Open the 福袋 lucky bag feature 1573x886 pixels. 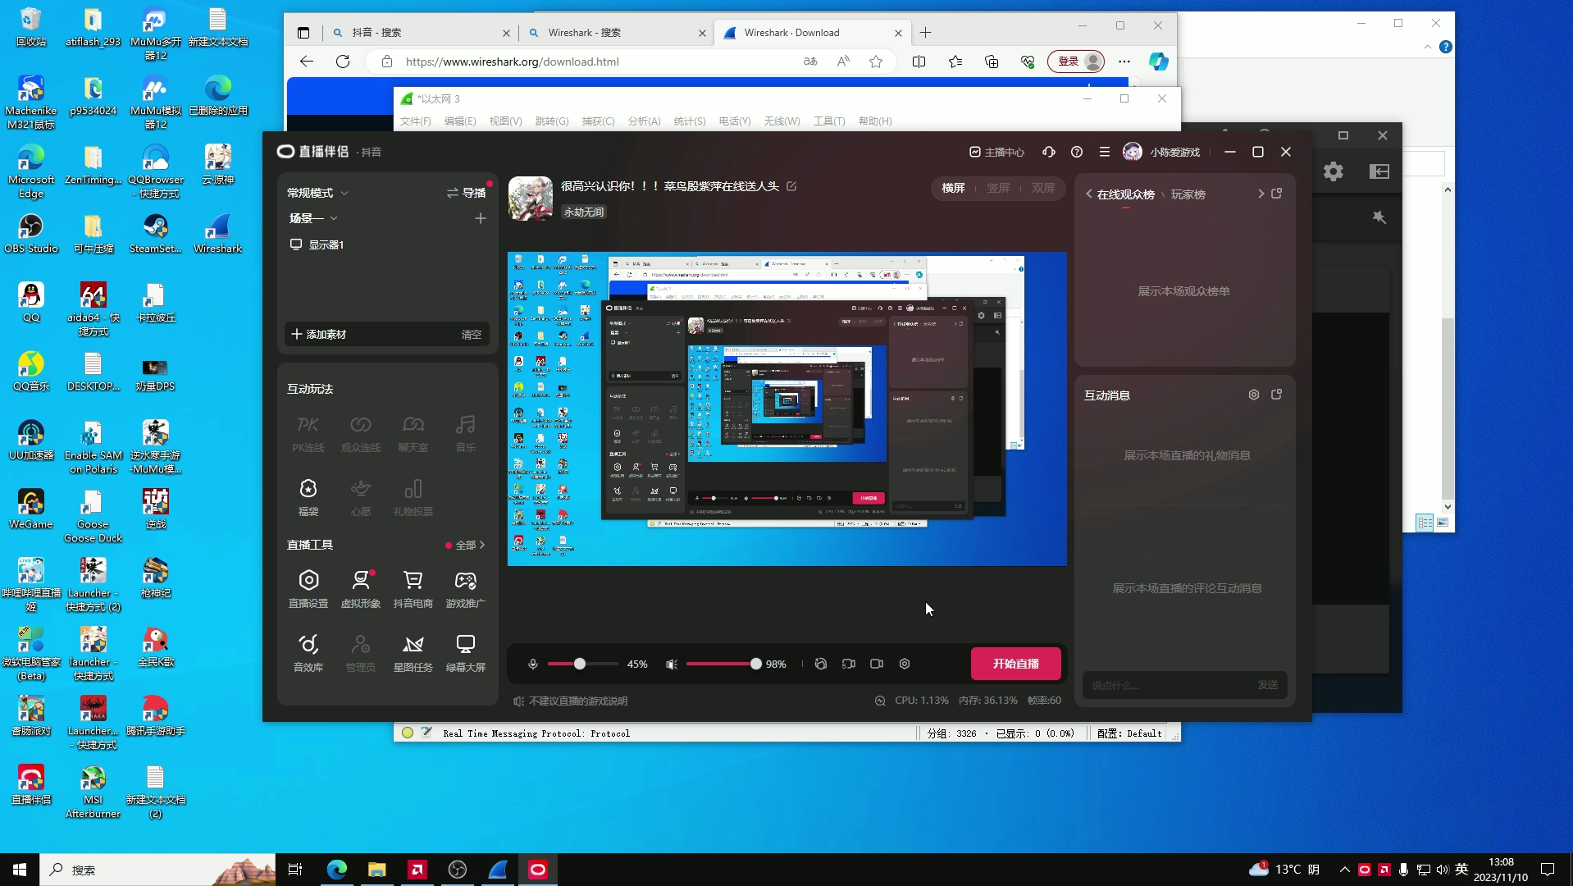pyautogui.click(x=308, y=496)
